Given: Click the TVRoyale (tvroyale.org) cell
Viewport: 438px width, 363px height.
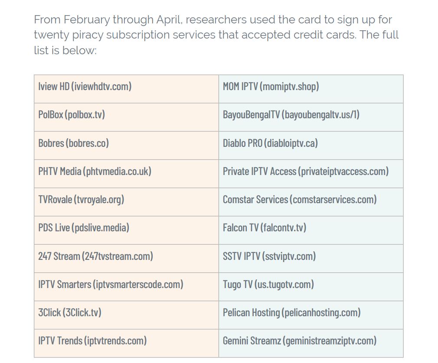Looking at the screenshot, I should [x=126, y=202].
